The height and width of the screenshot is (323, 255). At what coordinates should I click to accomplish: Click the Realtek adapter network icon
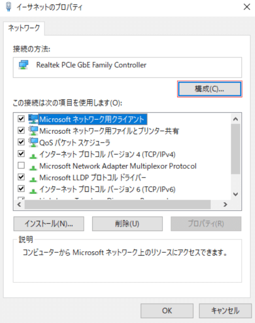pos(24,65)
